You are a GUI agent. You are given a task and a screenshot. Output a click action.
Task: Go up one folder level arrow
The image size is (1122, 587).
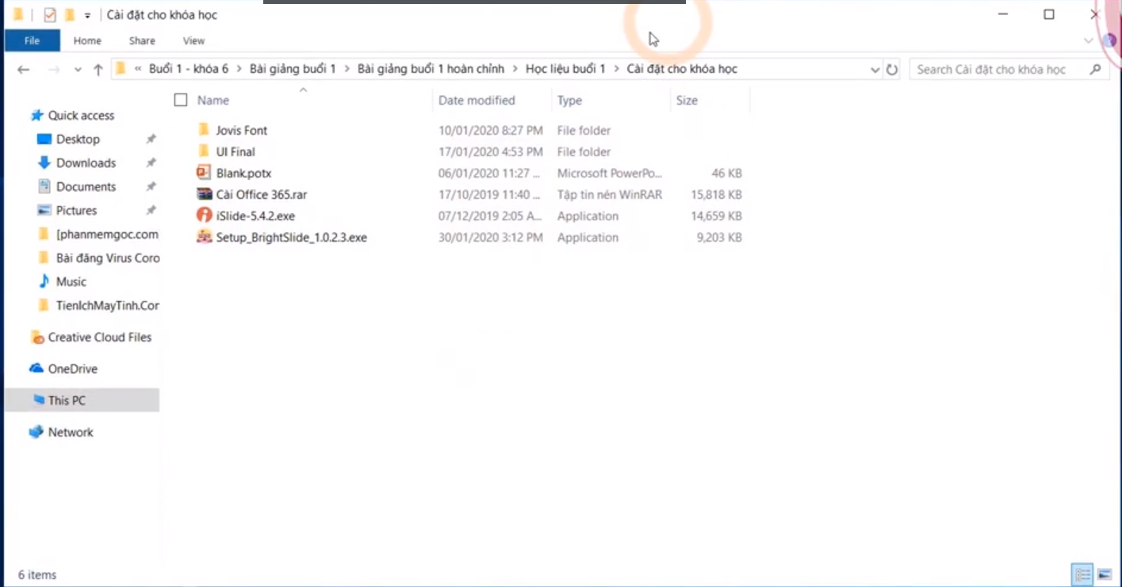point(98,70)
